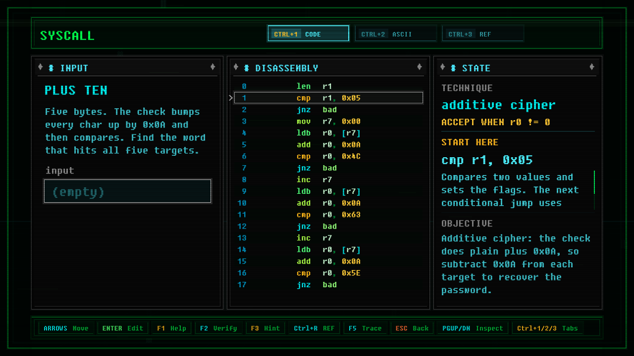
Task: Switch to the CODE tab
Action: 308,34
